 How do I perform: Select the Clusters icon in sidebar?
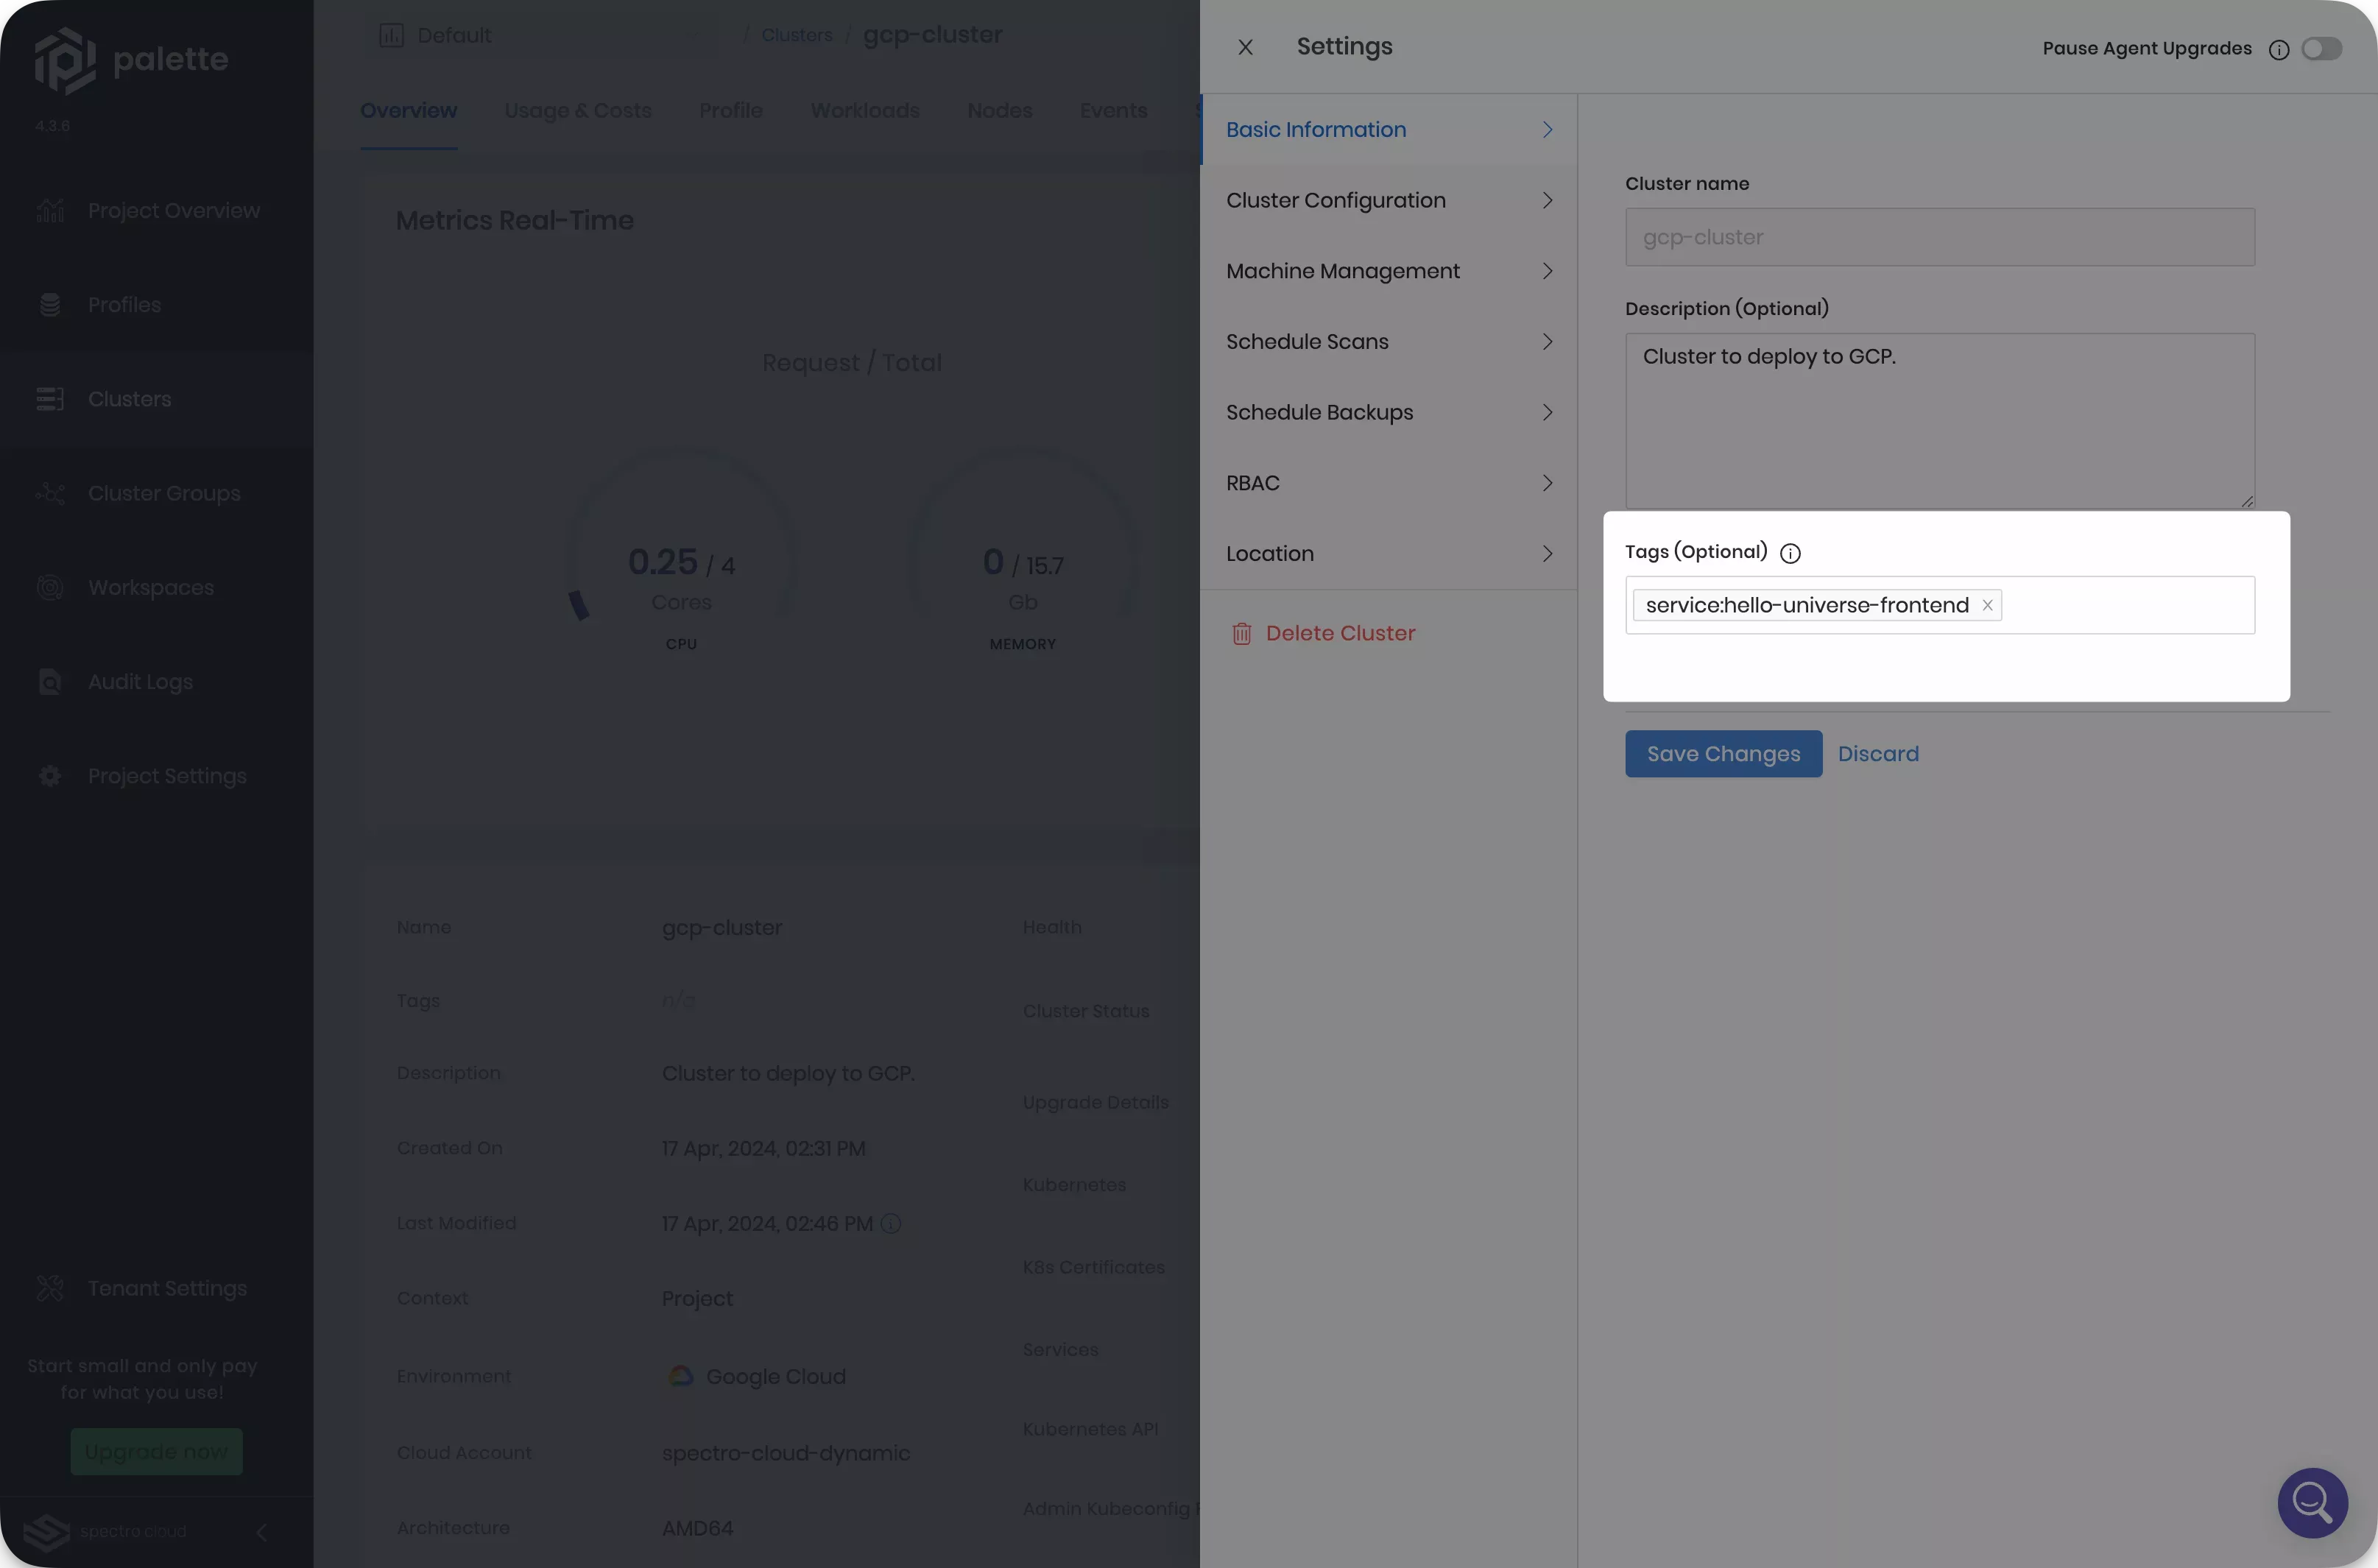(51, 398)
